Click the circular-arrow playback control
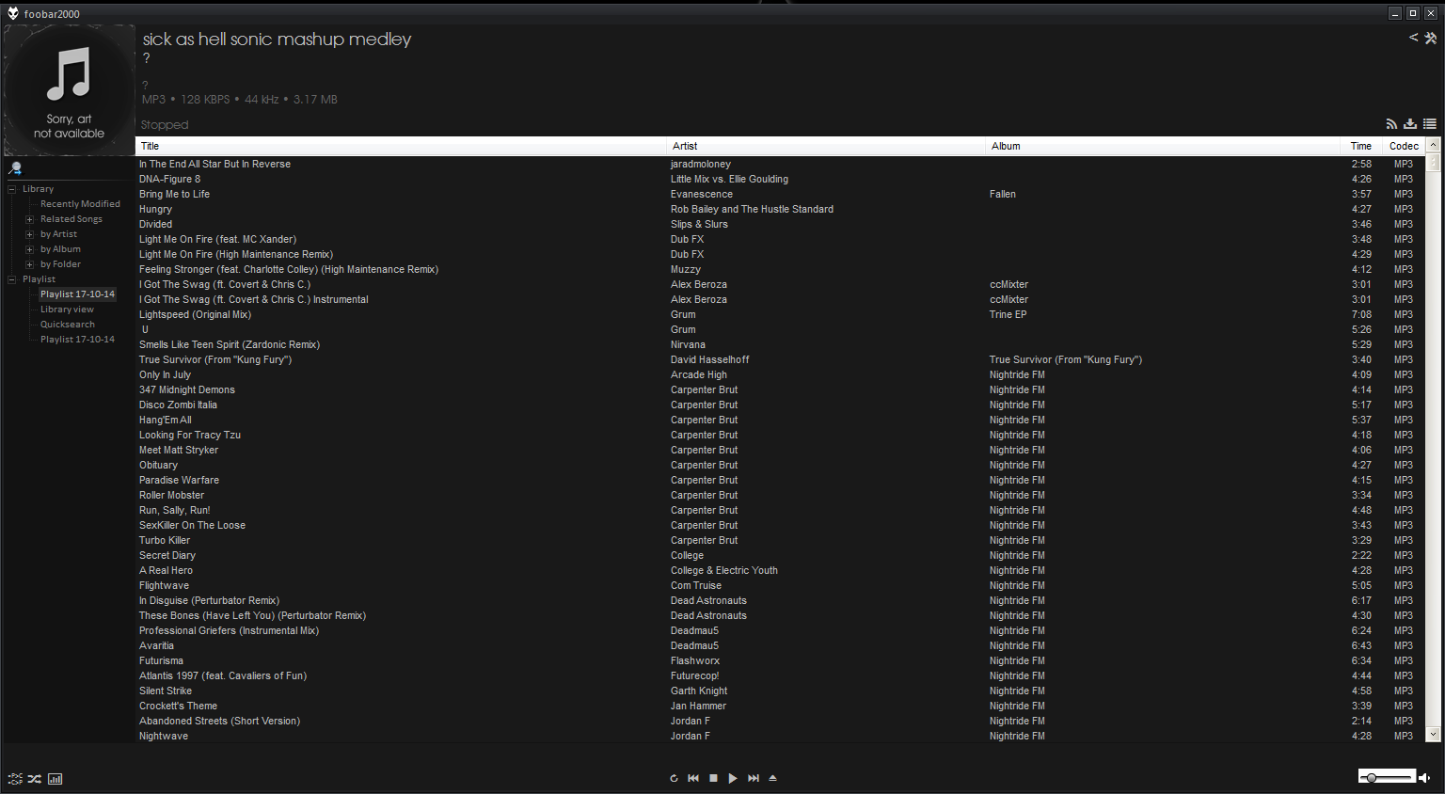This screenshot has height=794, width=1445. 674,778
